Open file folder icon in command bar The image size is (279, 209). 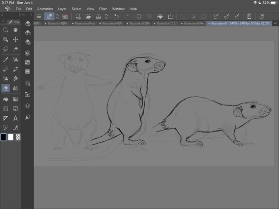[88, 17]
